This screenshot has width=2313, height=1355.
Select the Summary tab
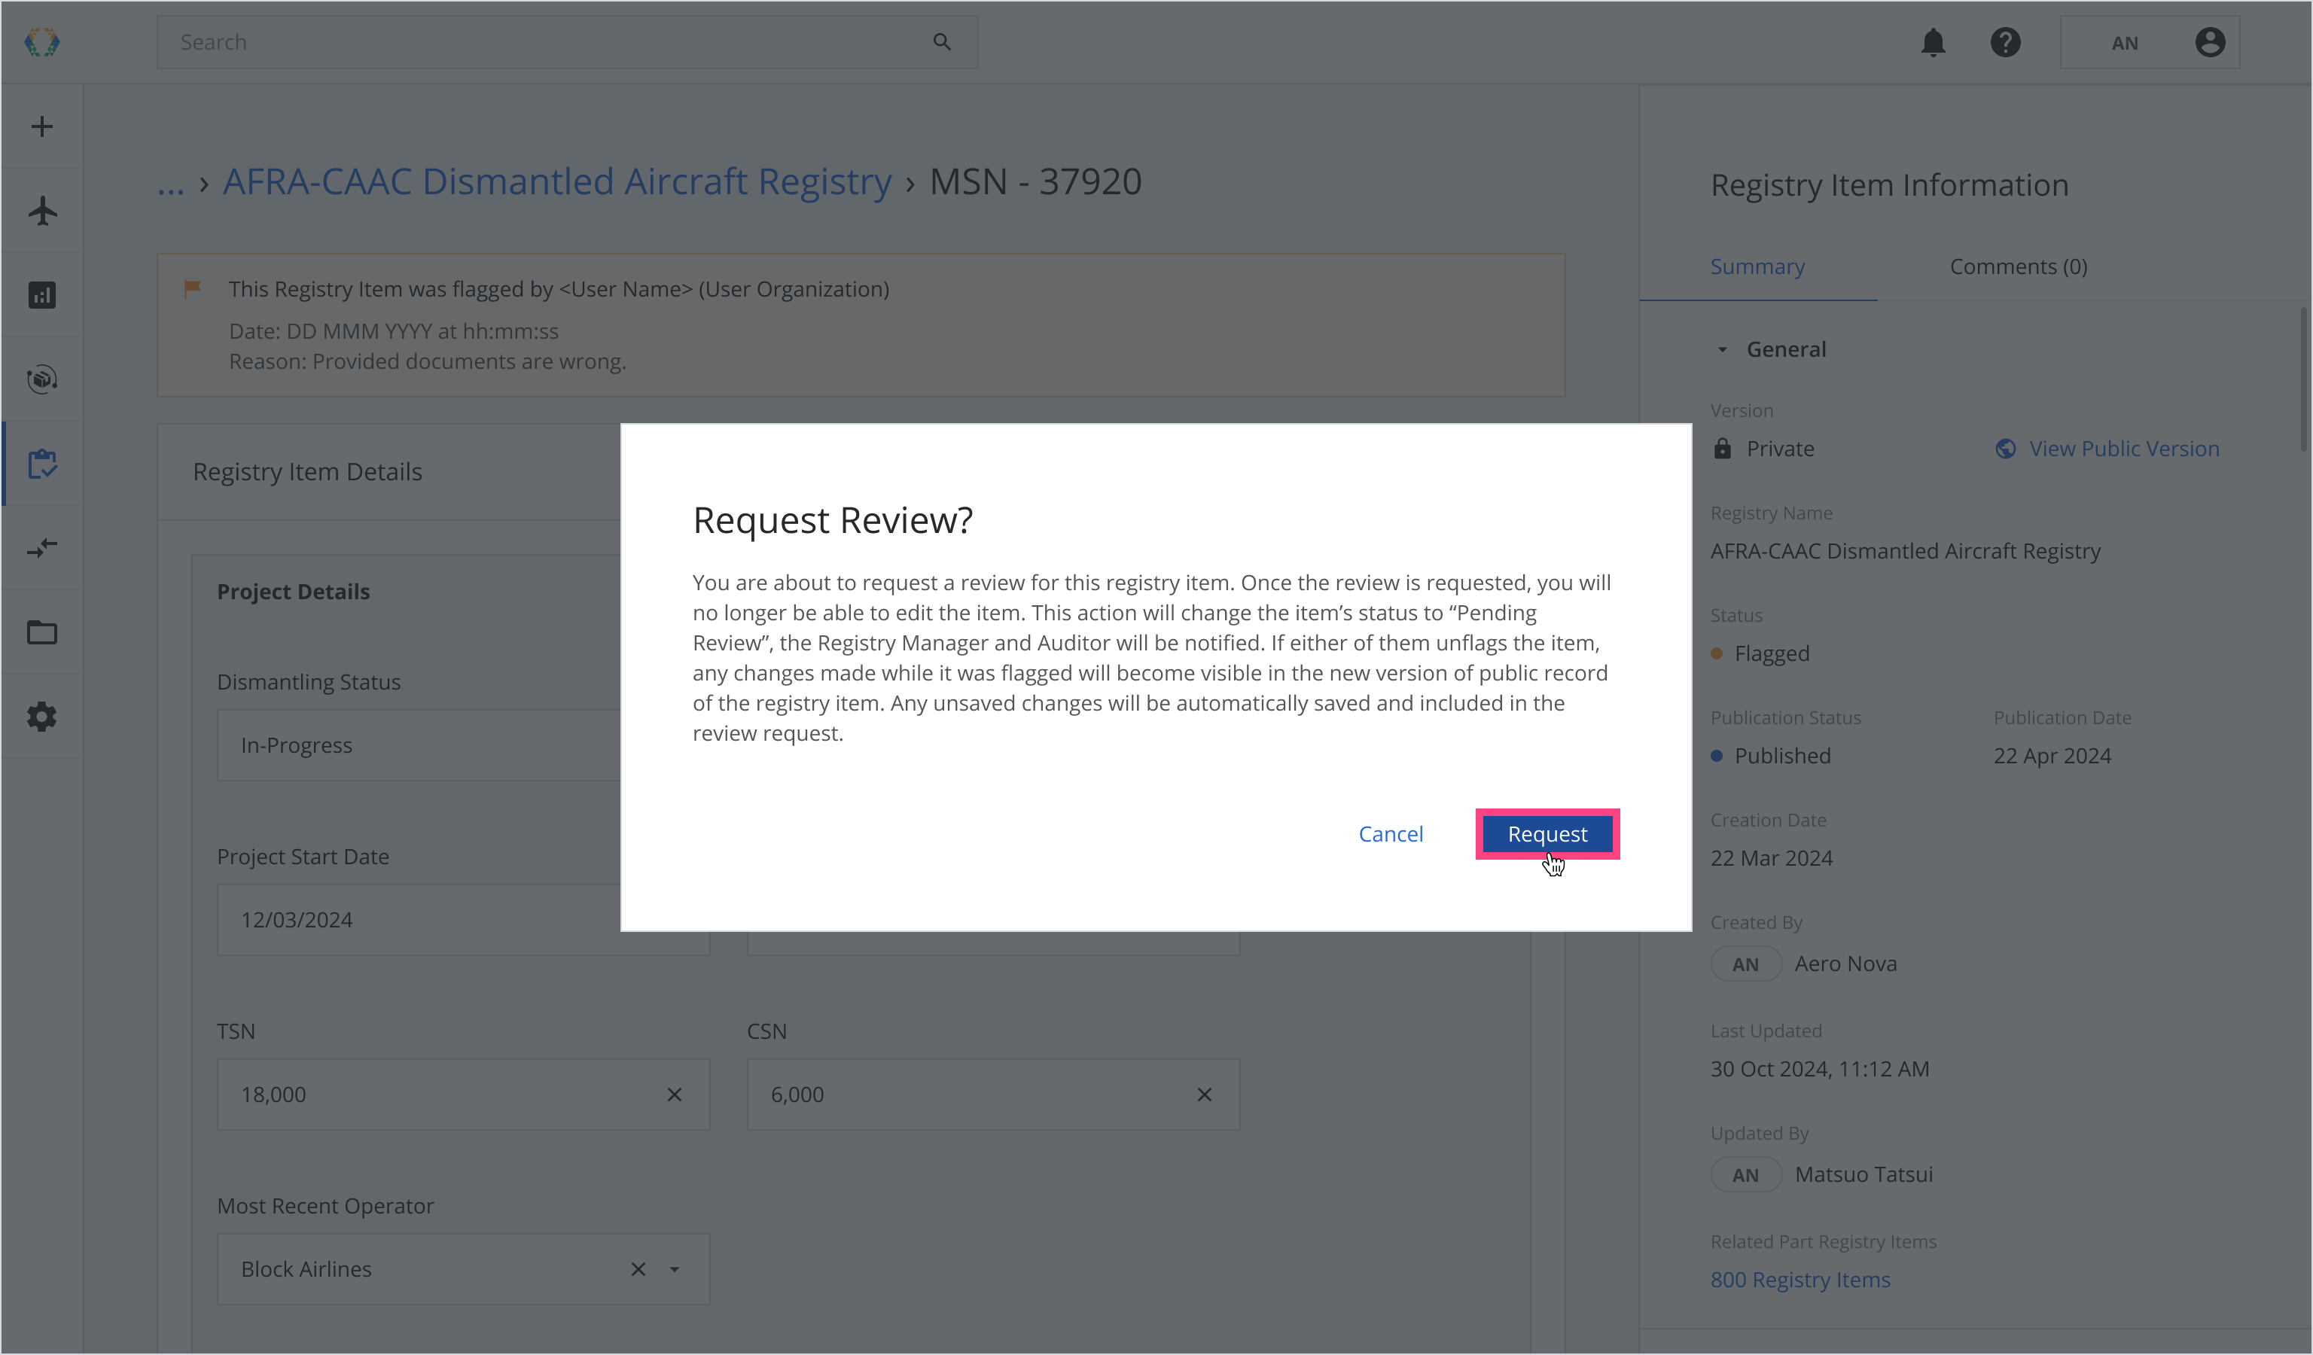(x=1757, y=267)
